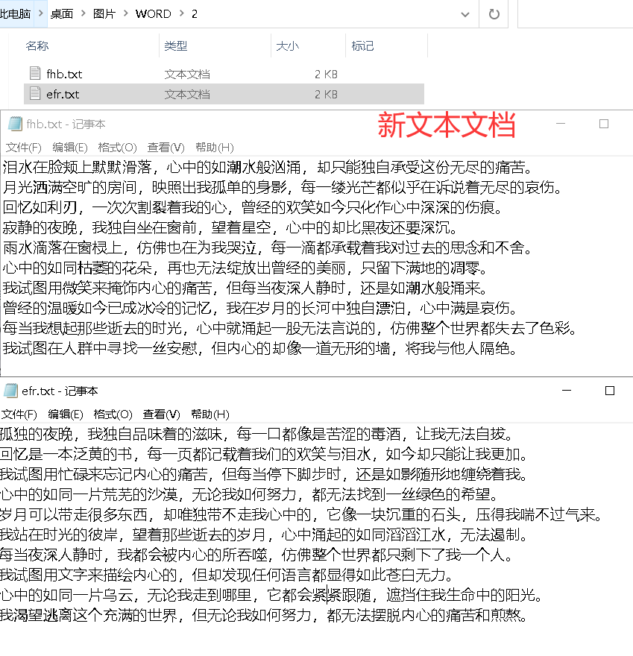Open 格式(O) menu in efr.txt Notepad
633x656 pixels.
(113, 414)
